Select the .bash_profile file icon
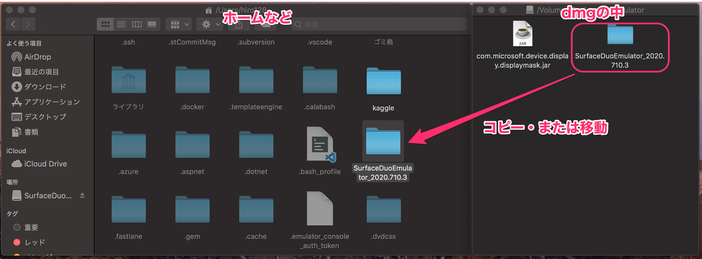Screen dimensions: 702x259 320,143
